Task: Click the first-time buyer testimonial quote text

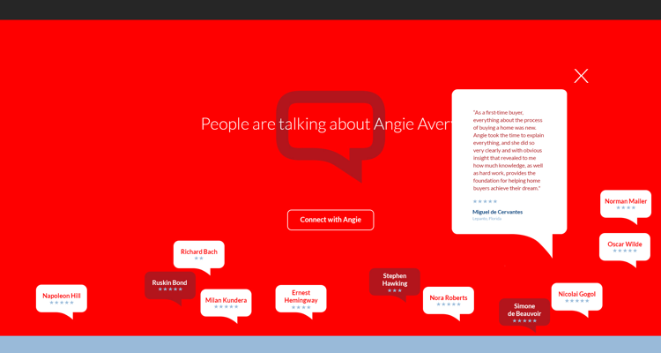Action: [x=509, y=150]
